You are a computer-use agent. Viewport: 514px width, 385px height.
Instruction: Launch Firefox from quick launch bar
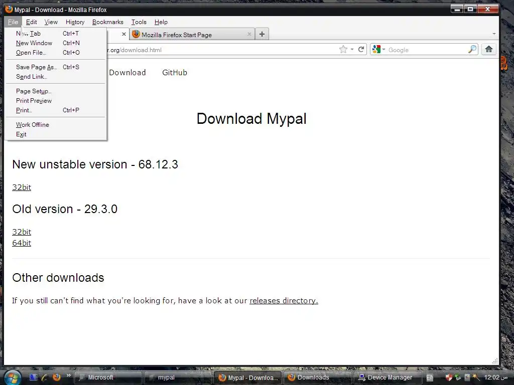pyautogui.click(x=57, y=377)
